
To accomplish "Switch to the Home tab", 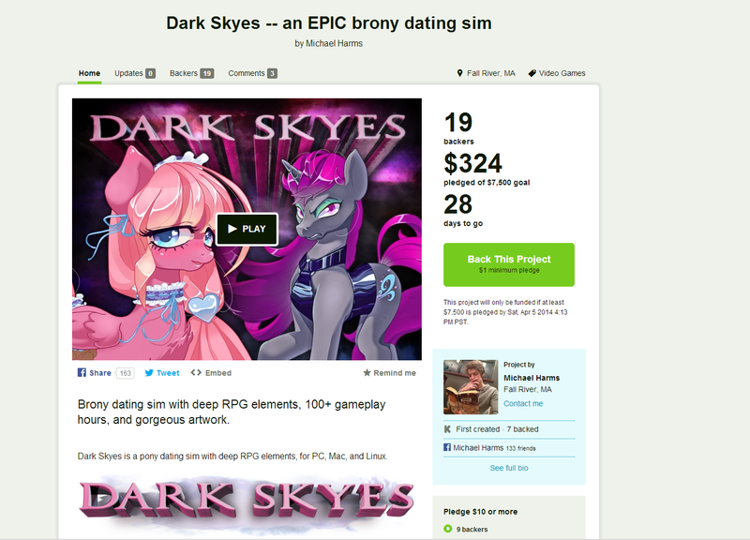I will (89, 73).
